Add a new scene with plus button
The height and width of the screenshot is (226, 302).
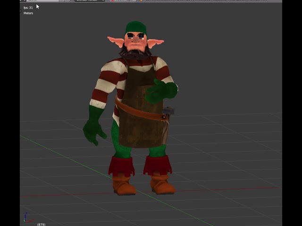[62, 0]
